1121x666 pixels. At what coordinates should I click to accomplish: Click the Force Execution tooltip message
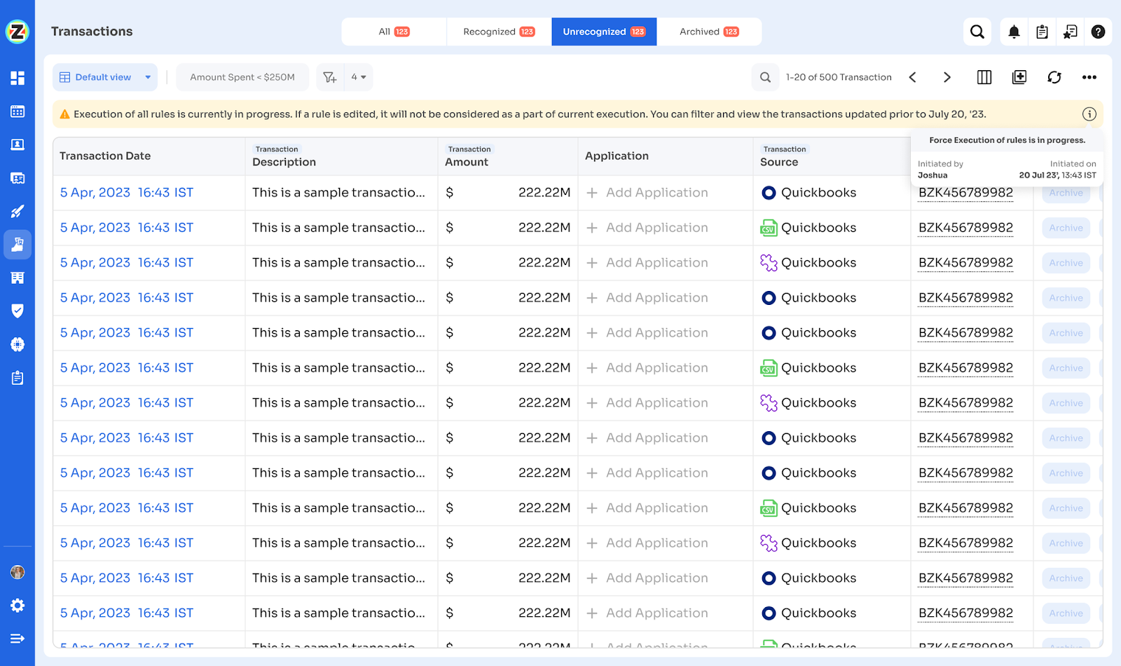tap(1007, 140)
